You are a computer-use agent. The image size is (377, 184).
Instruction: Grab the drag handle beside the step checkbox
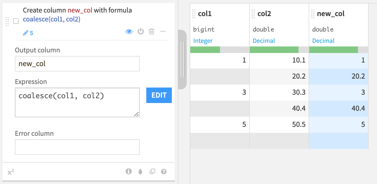(x=7, y=21)
